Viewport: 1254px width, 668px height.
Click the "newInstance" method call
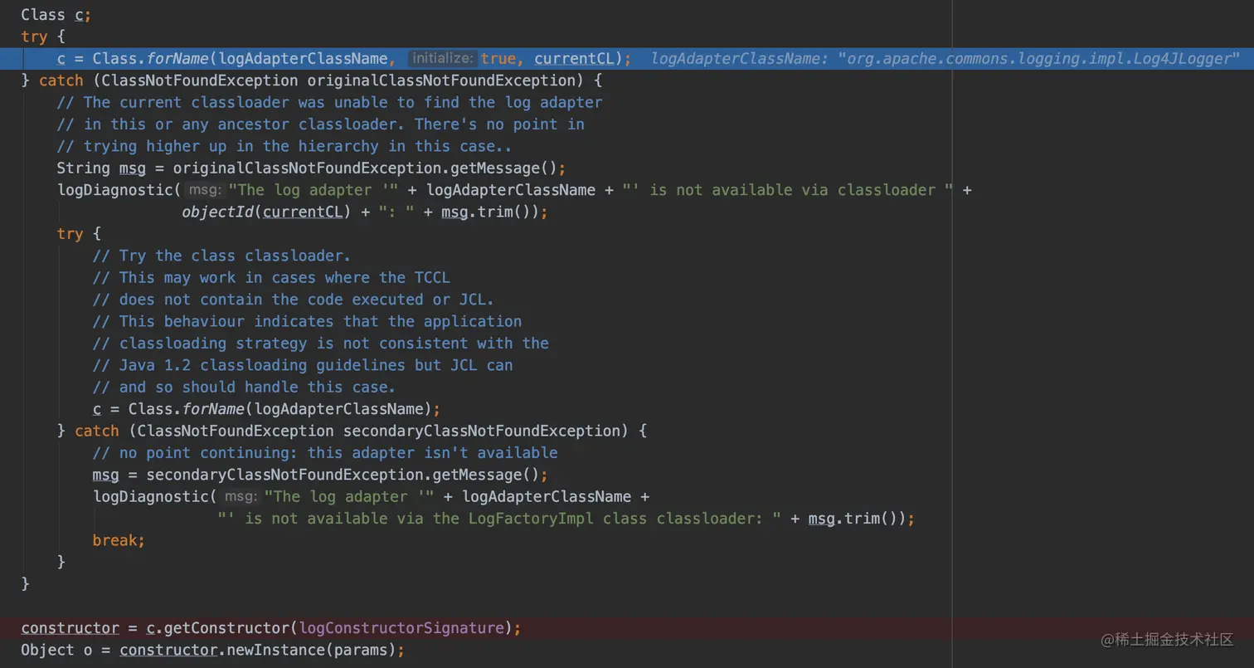tap(275, 650)
